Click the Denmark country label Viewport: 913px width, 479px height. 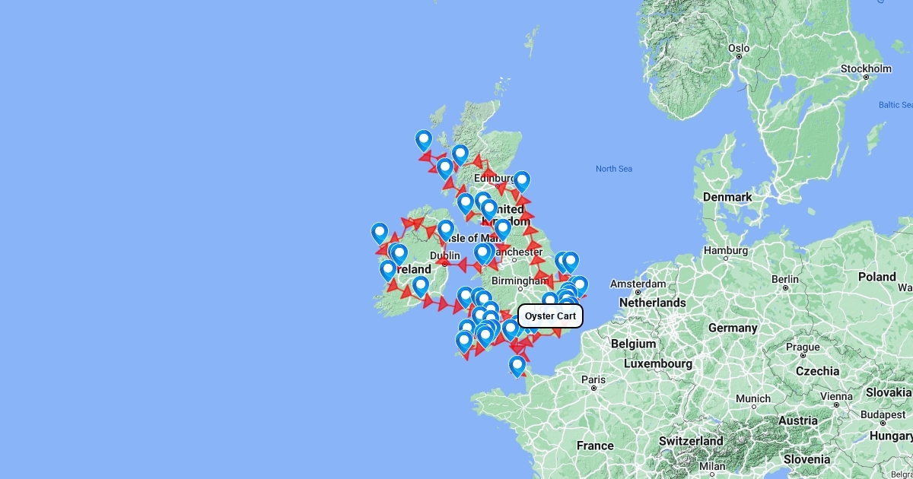[727, 197]
